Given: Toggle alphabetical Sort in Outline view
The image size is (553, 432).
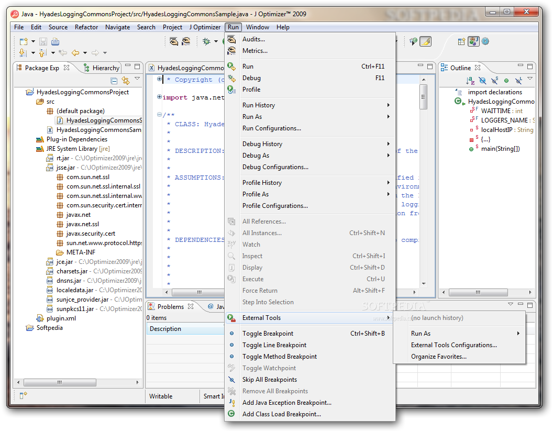Looking at the screenshot, I should [x=470, y=81].
